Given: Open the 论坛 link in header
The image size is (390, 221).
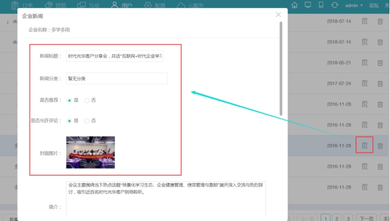Looking at the screenshot, I should 374,5.
